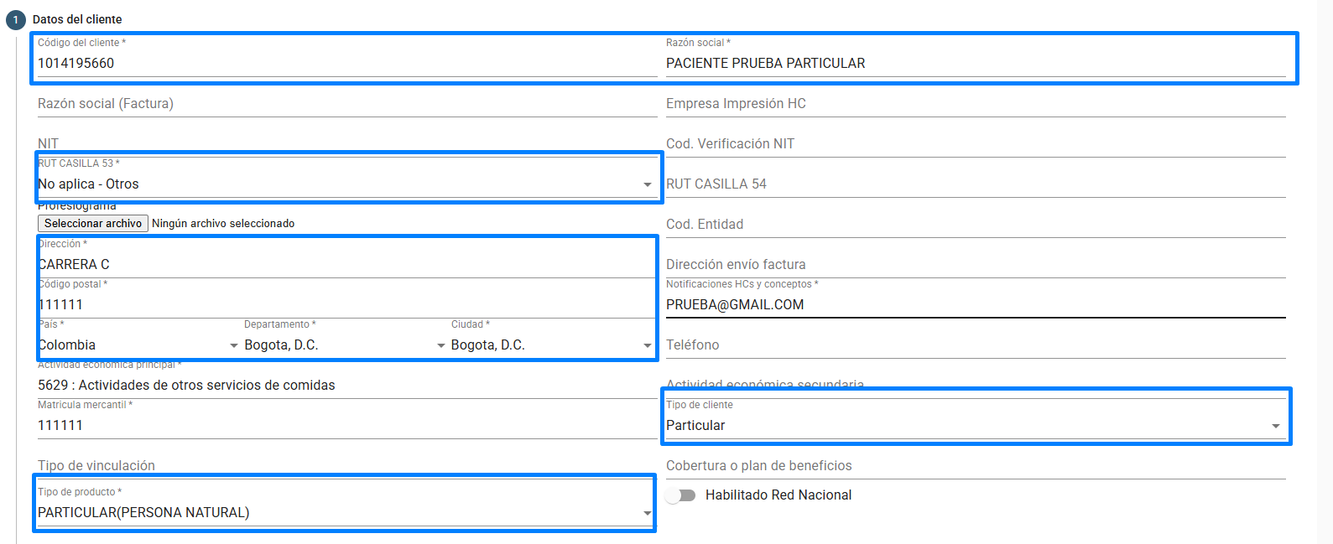Expand the Ciudad dropdown
The height and width of the screenshot is (544, 1333).
pos(647,345)
